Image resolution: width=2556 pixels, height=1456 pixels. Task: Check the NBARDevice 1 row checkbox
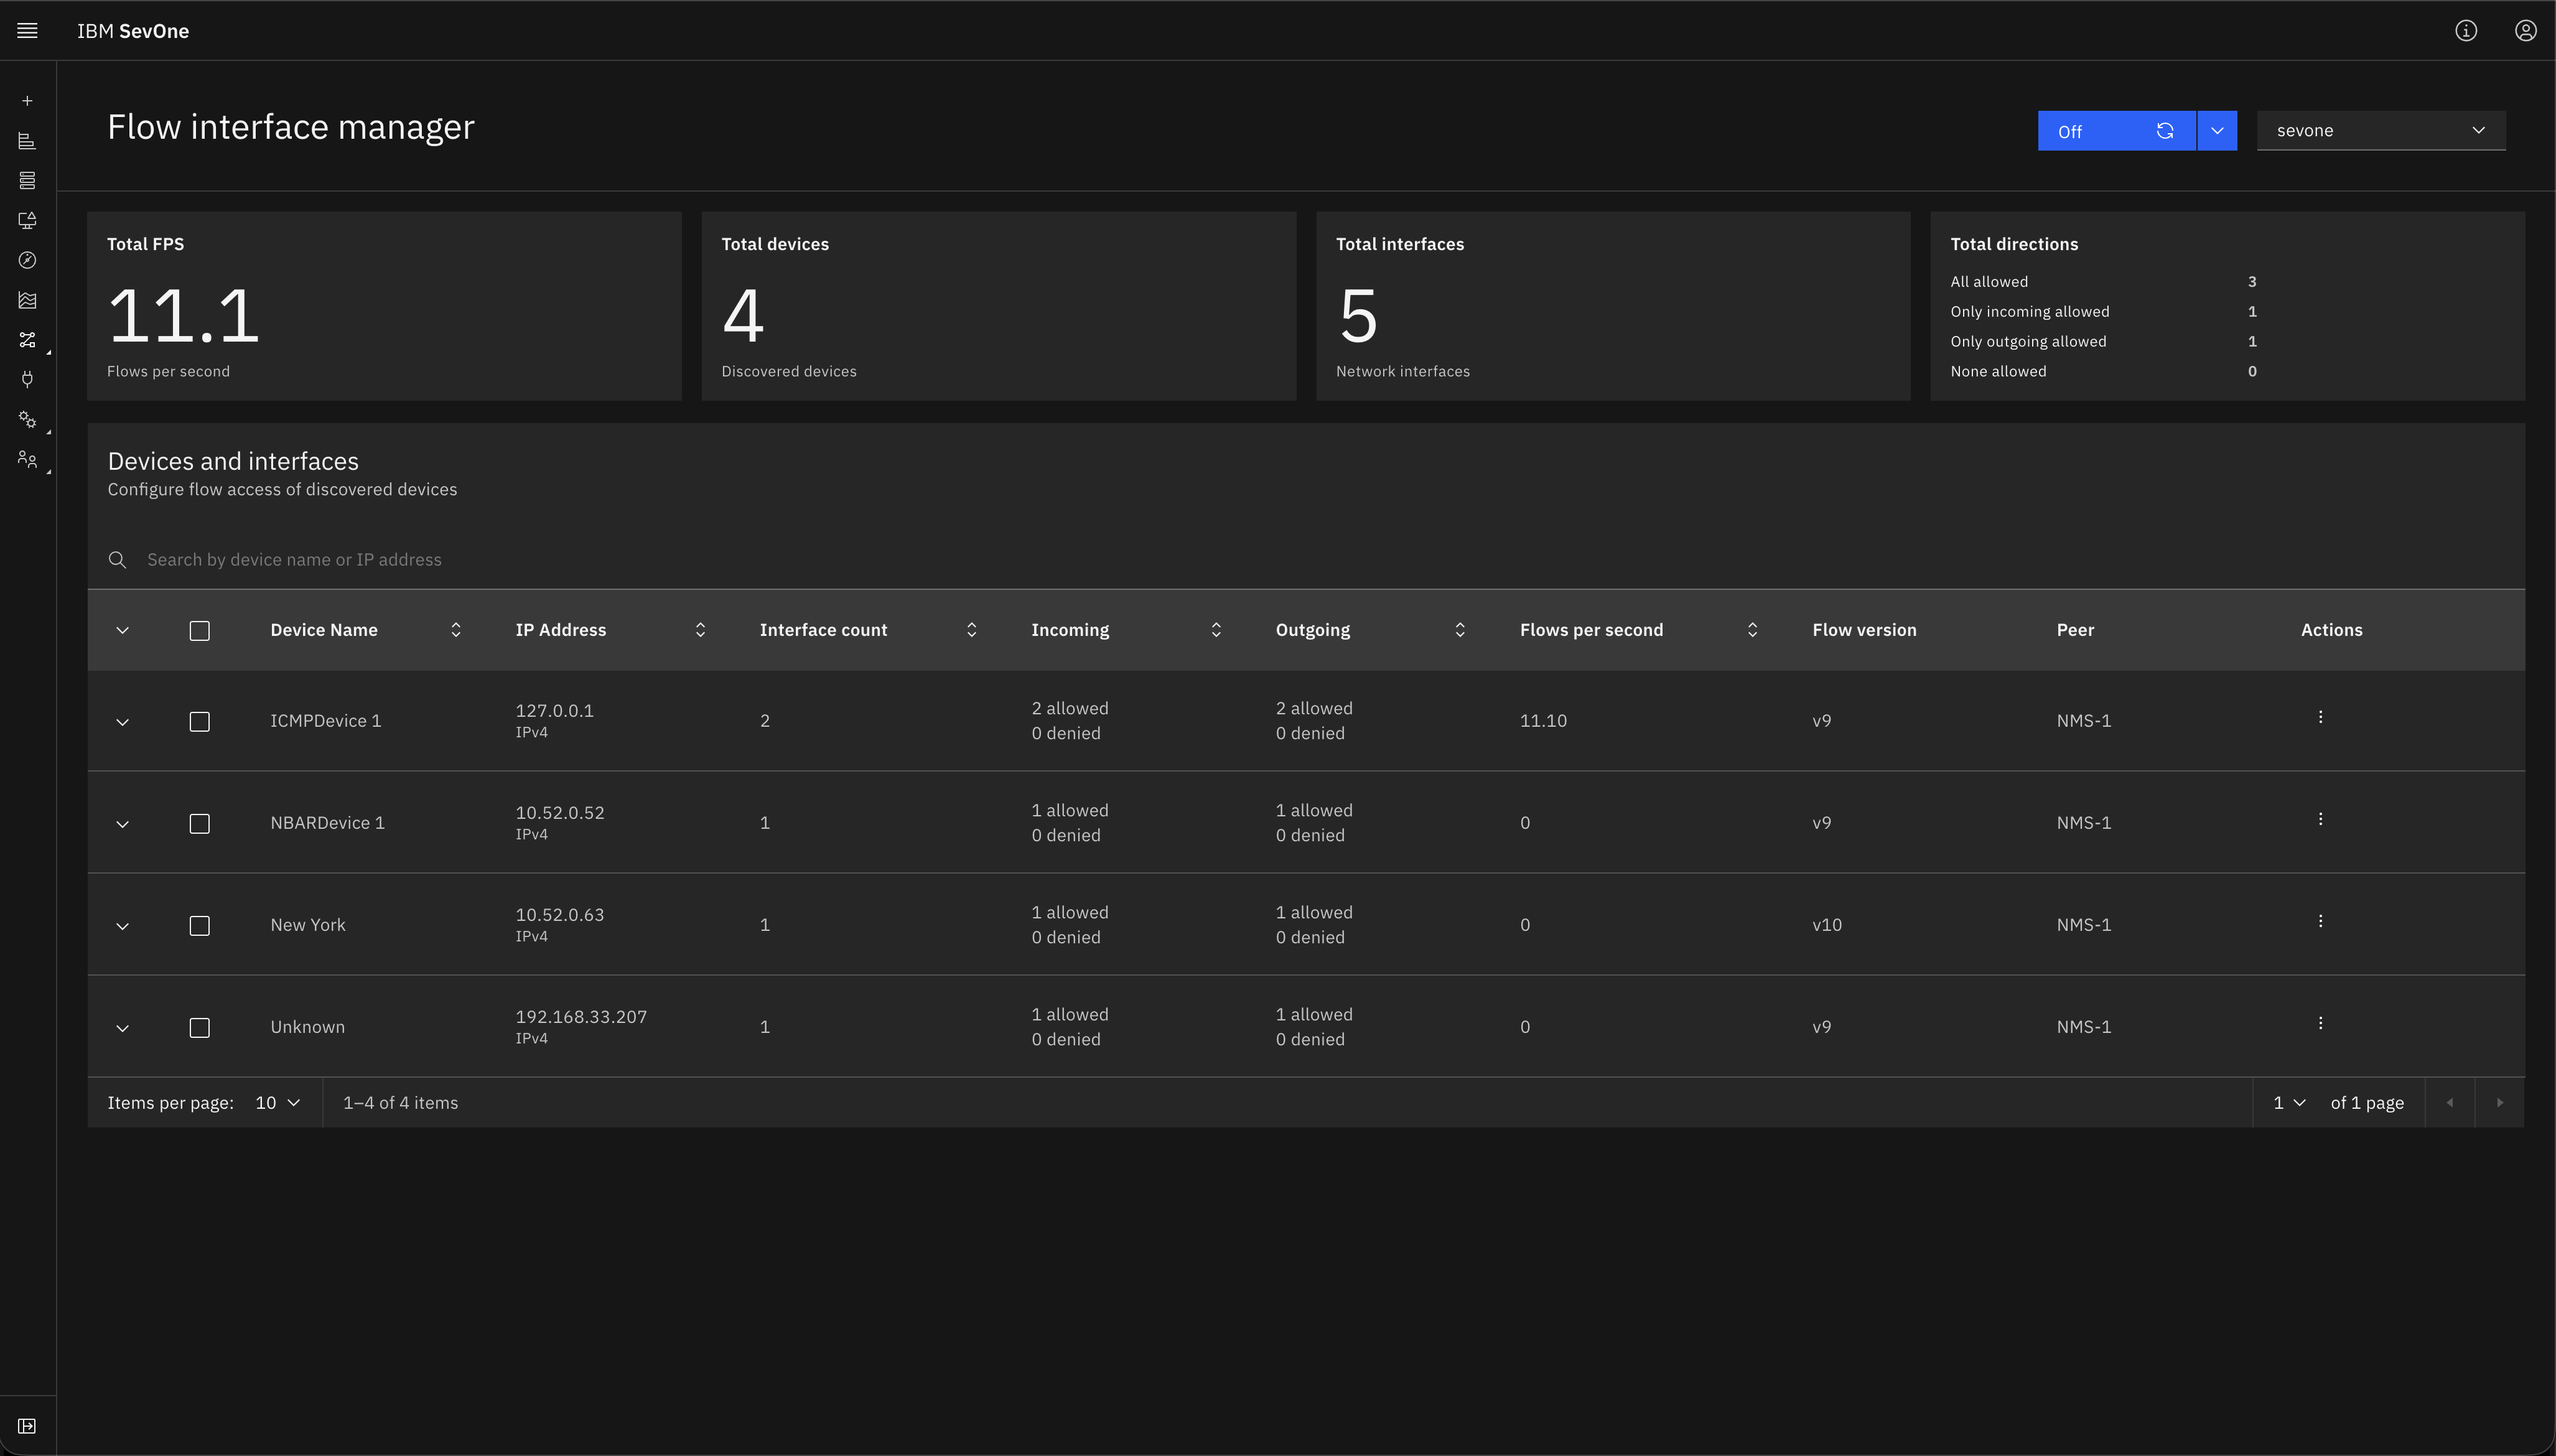pyautogui.click(x=200, y=824)
